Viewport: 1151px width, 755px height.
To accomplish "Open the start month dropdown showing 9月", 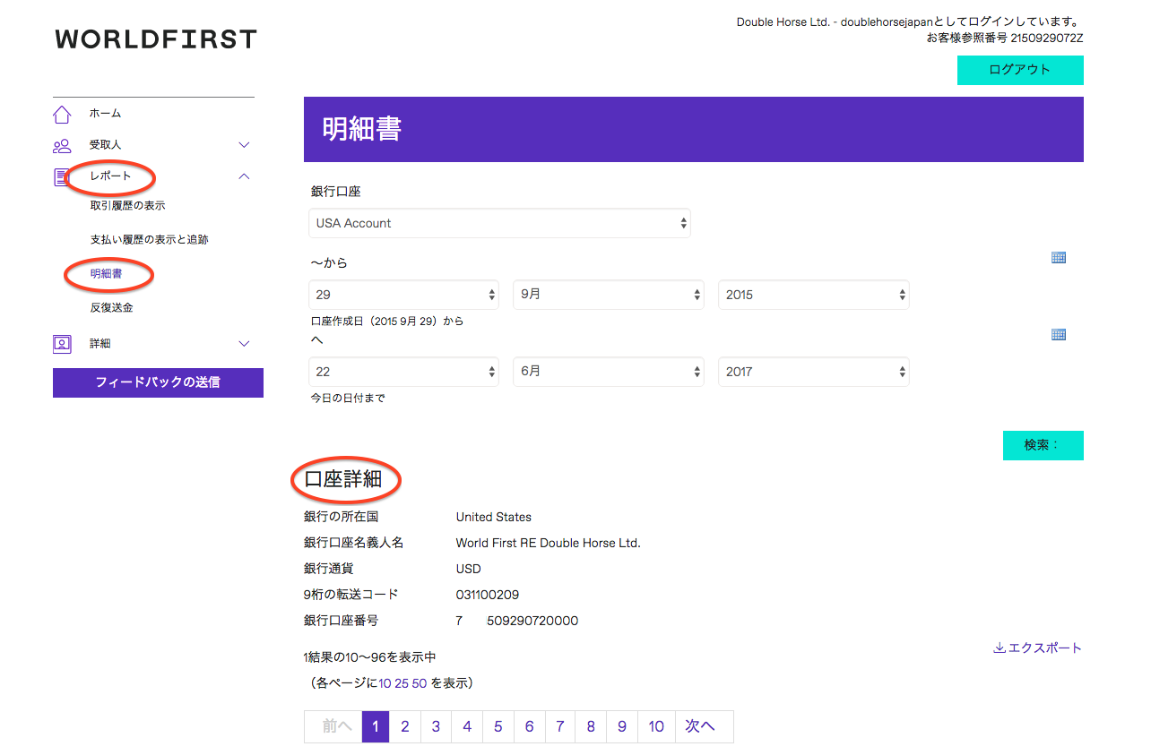I will coord(609,295).
